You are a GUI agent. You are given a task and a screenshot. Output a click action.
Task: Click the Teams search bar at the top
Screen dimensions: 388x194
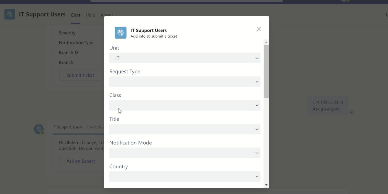(x=187, y=1)
